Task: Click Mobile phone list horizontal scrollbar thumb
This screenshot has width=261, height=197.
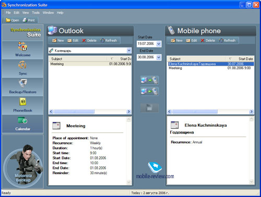Action: tap(195, 112)
